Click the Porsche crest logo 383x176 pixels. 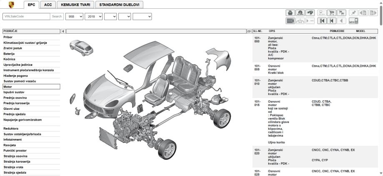point(12,5)
